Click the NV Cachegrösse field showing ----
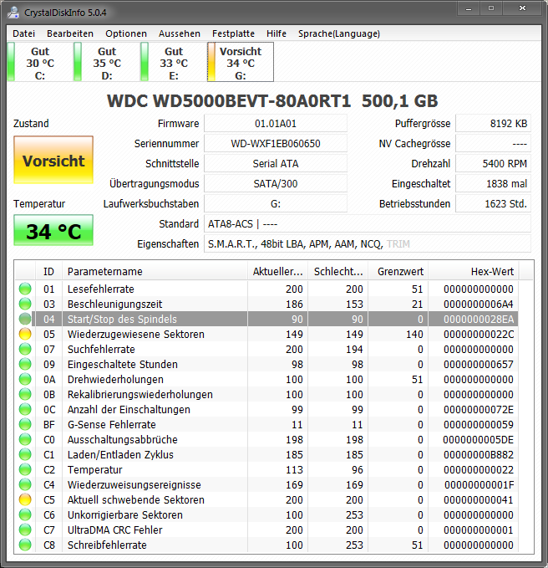This screenshot has width=548, height=568. pos(494,143)
